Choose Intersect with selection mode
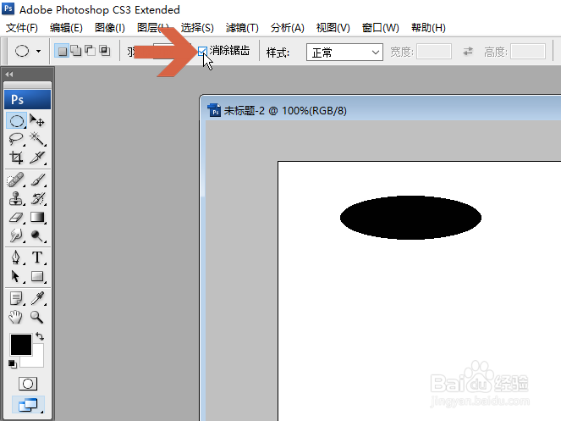The height and width of the screenshot is (421, 561). (x=104, y=51)
